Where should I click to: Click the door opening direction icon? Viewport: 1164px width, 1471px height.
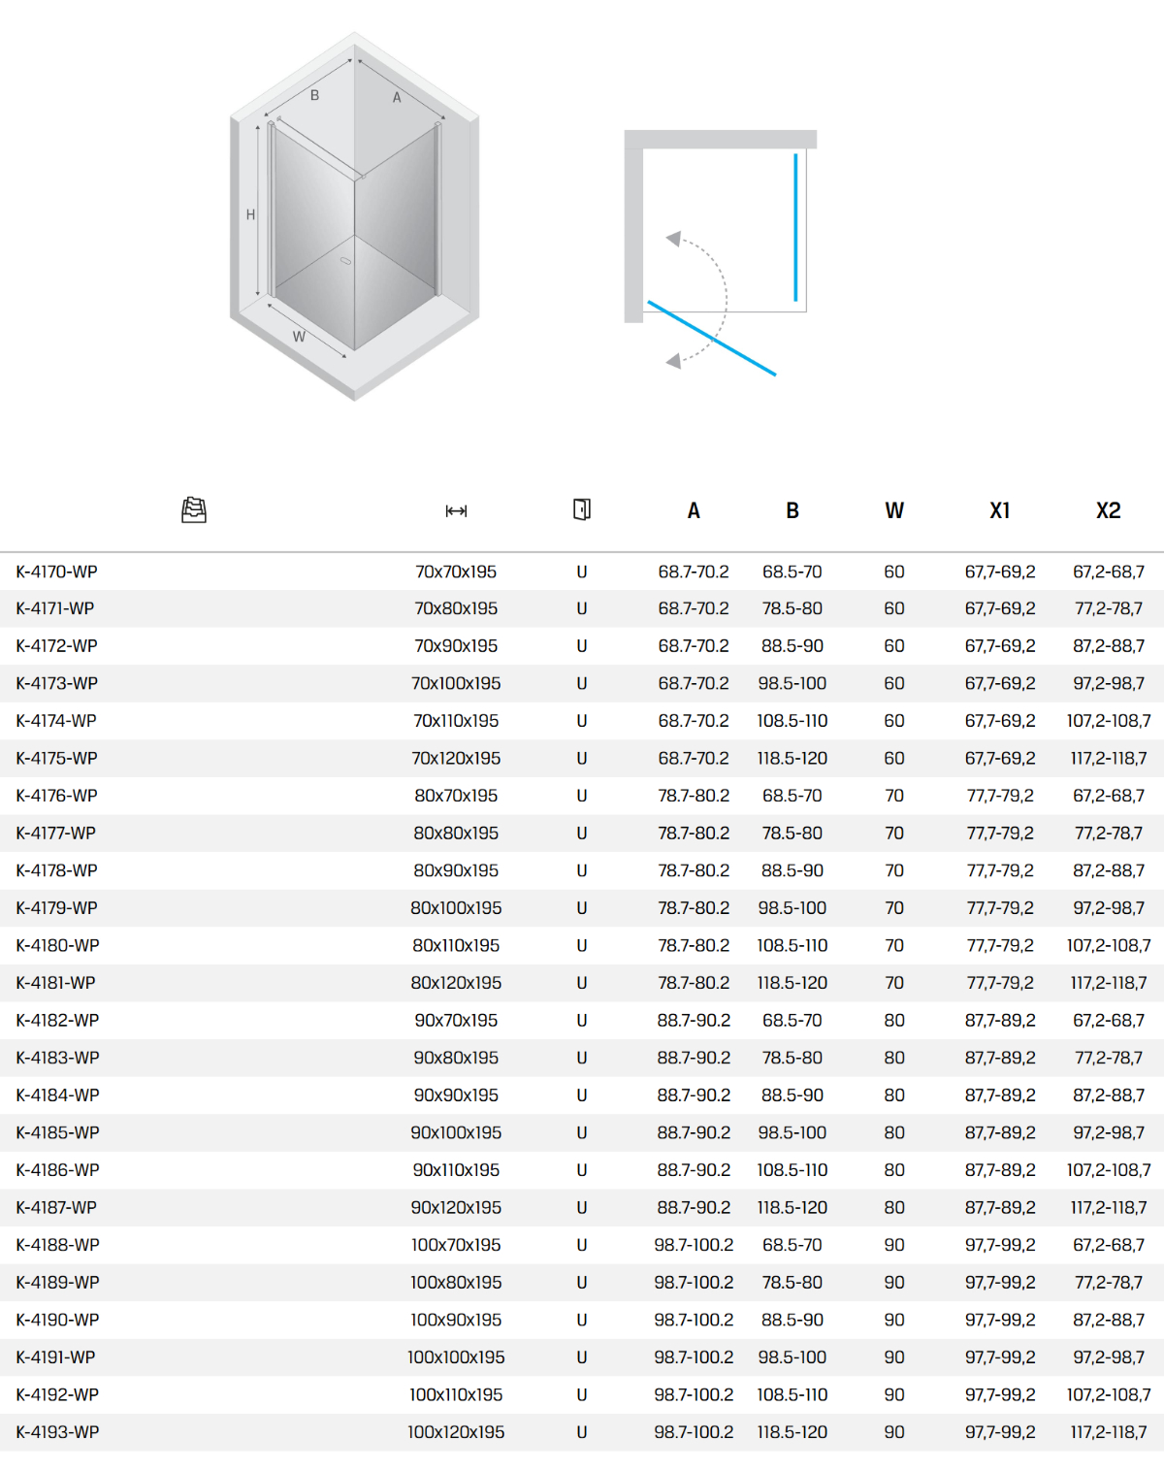point(582,509)
